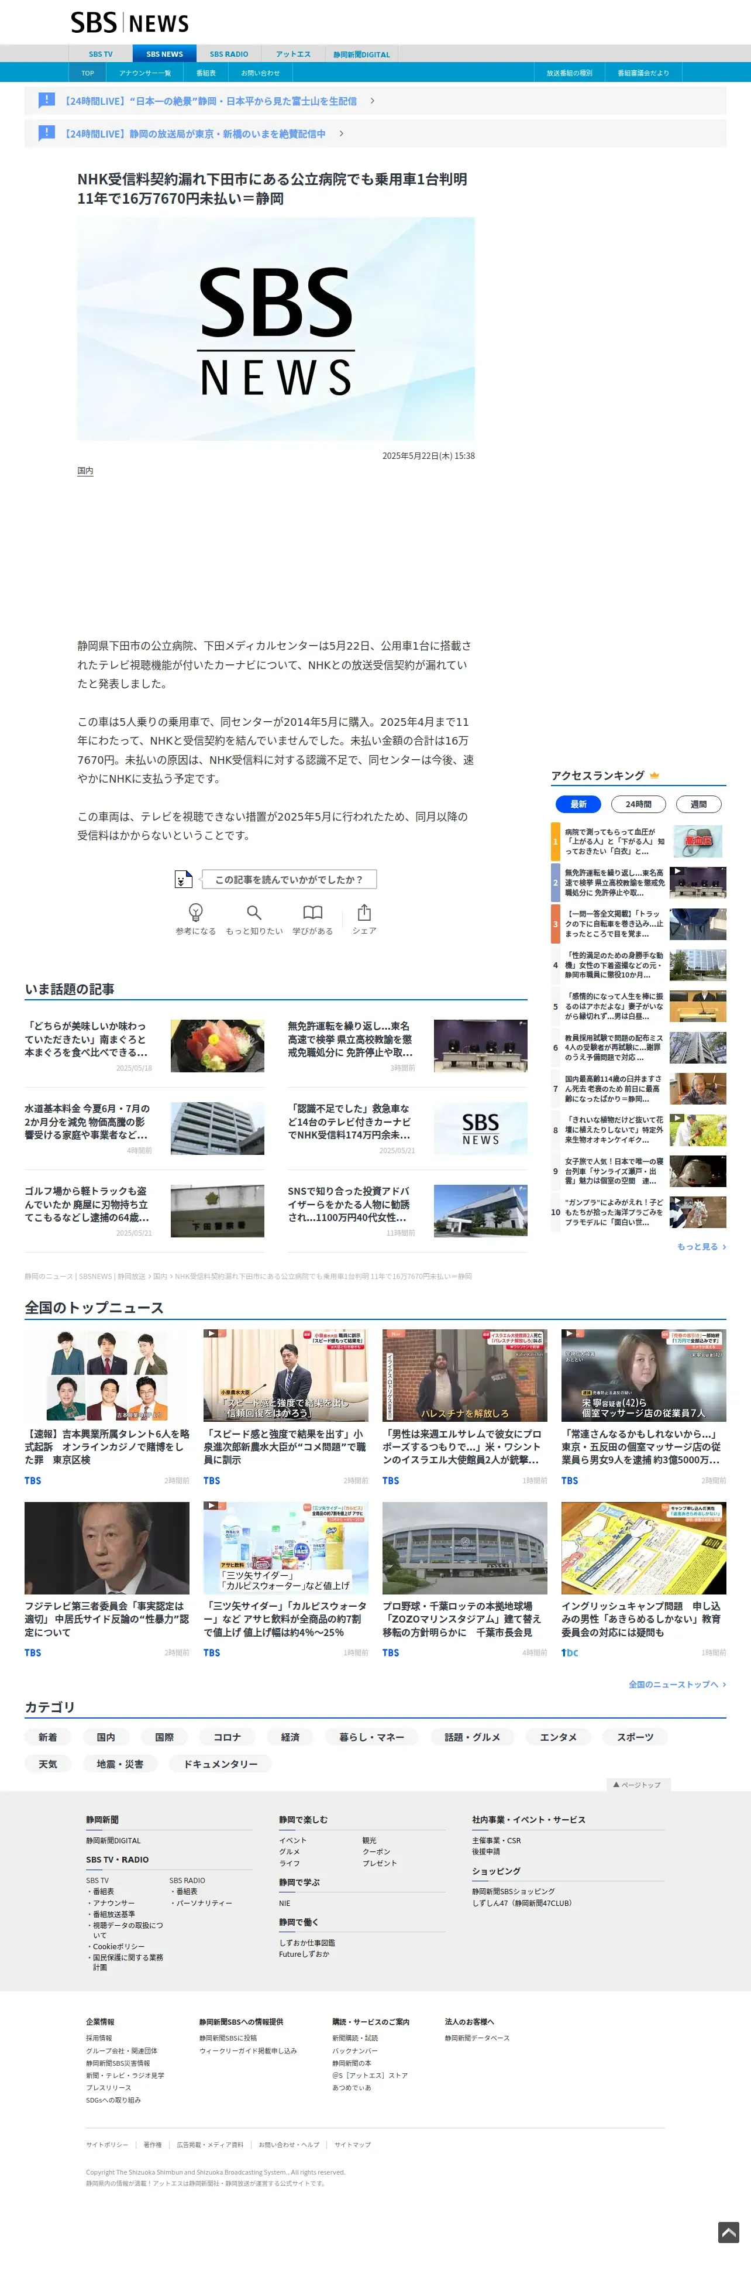
Task: Open the 小泉進次郎農水大臣 video thumbnail
Action: pos(285,1376)
